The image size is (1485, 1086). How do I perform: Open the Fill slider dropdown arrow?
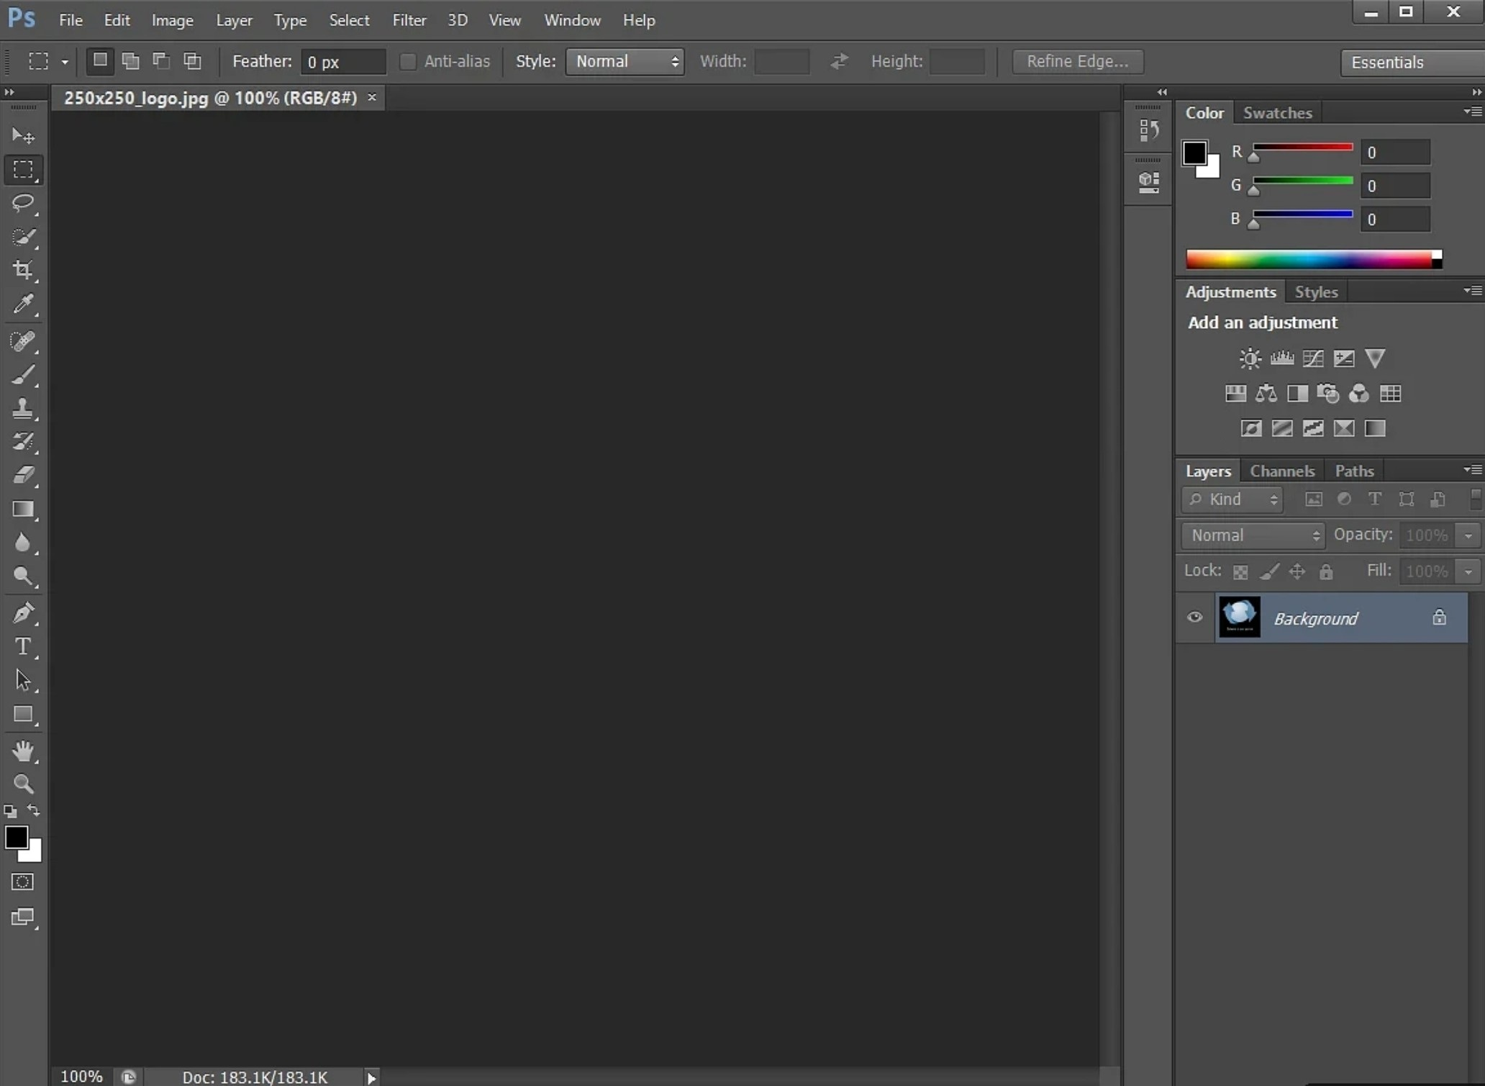(x=1468, y=572)
